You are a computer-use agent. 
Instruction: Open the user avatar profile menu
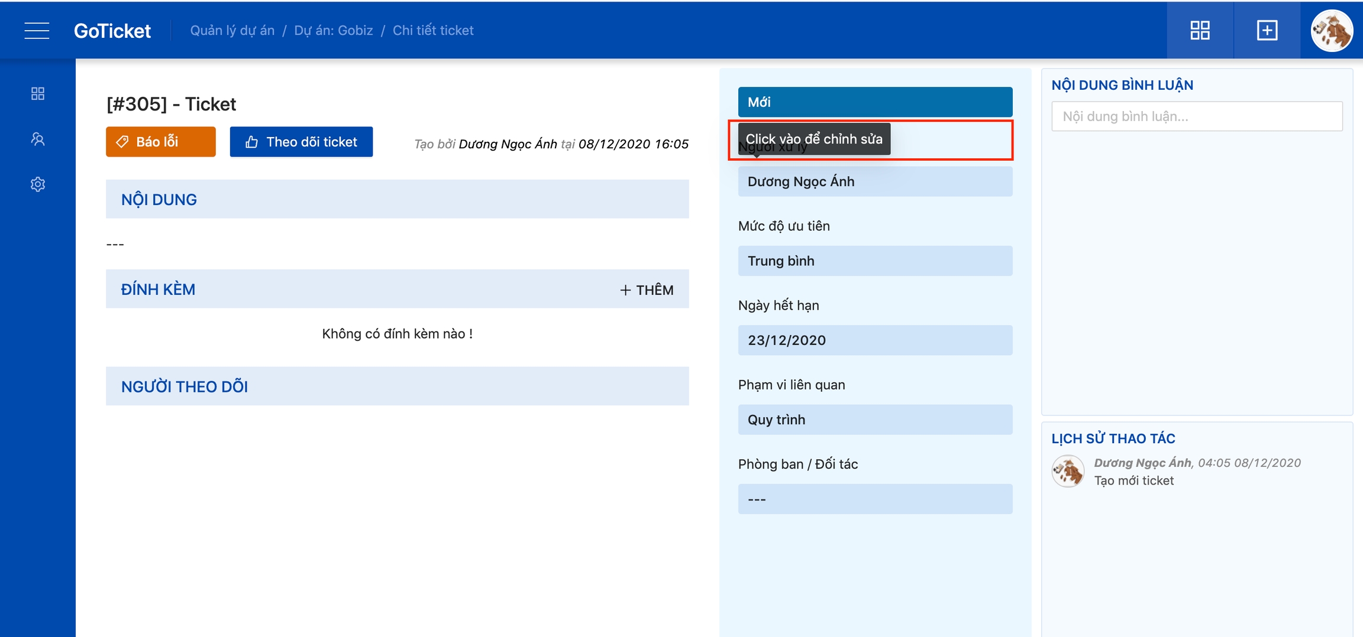[1331, 30]
